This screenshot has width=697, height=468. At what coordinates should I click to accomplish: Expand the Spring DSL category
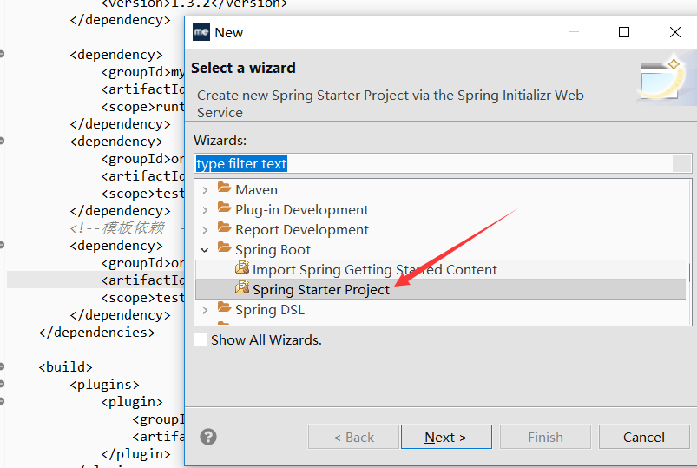click(x=205, y=310)
